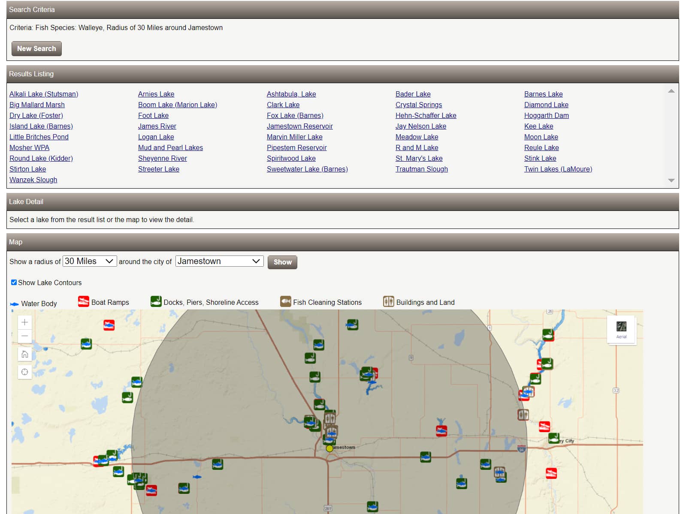Click the Kee Lake link
The image size is (686, 514).
pyautogui.click(x=538, y=126)
